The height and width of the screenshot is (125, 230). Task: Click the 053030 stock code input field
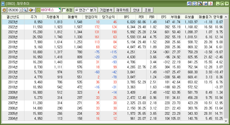[13, 10]
